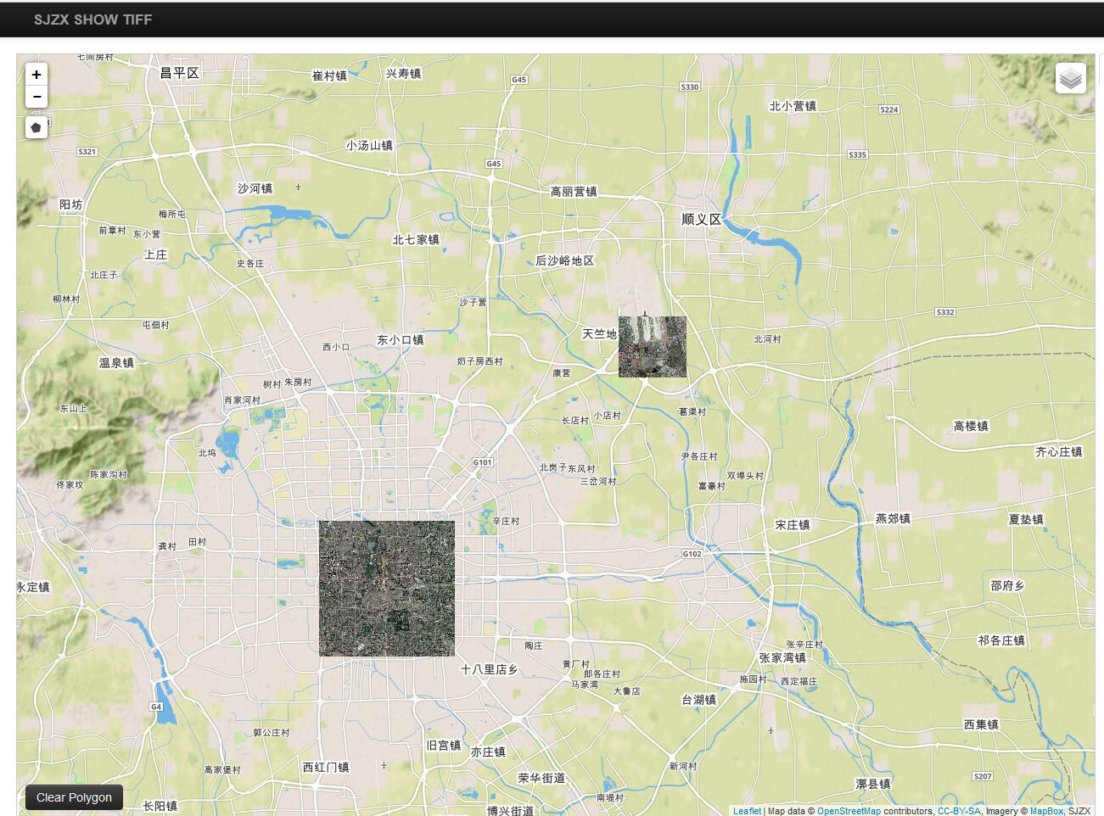Click the 昌平区 map label
Viewport: 1104px width, 816px height.
tap(180, 73)
